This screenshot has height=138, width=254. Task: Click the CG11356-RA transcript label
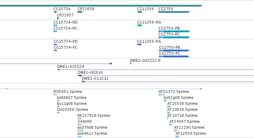149,22
